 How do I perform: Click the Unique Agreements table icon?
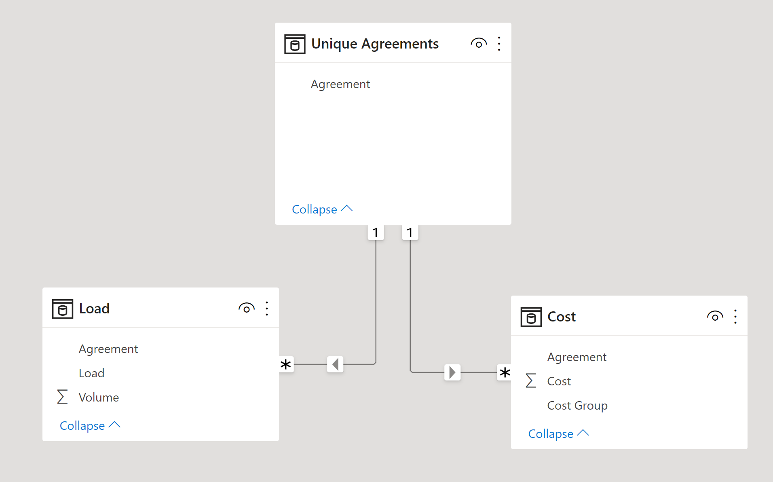click(x=295, y=44)
